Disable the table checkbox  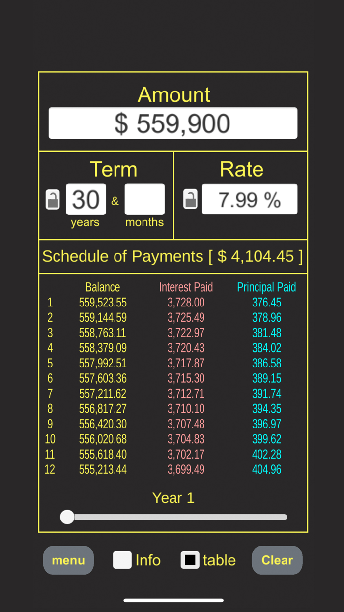[190, 560]
